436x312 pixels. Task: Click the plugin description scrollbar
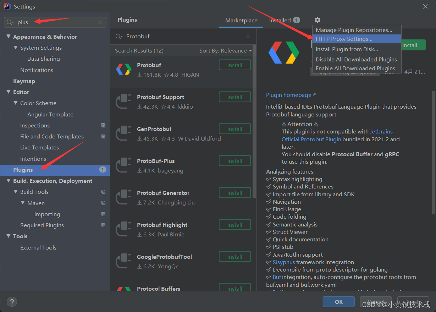(x=433, y=153)
